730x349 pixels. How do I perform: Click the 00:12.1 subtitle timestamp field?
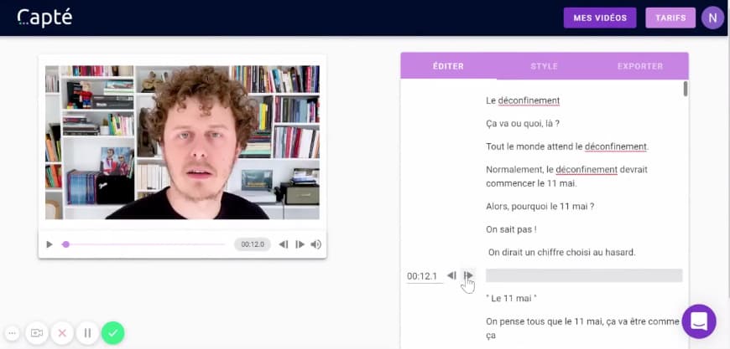[x=424, y=276]
